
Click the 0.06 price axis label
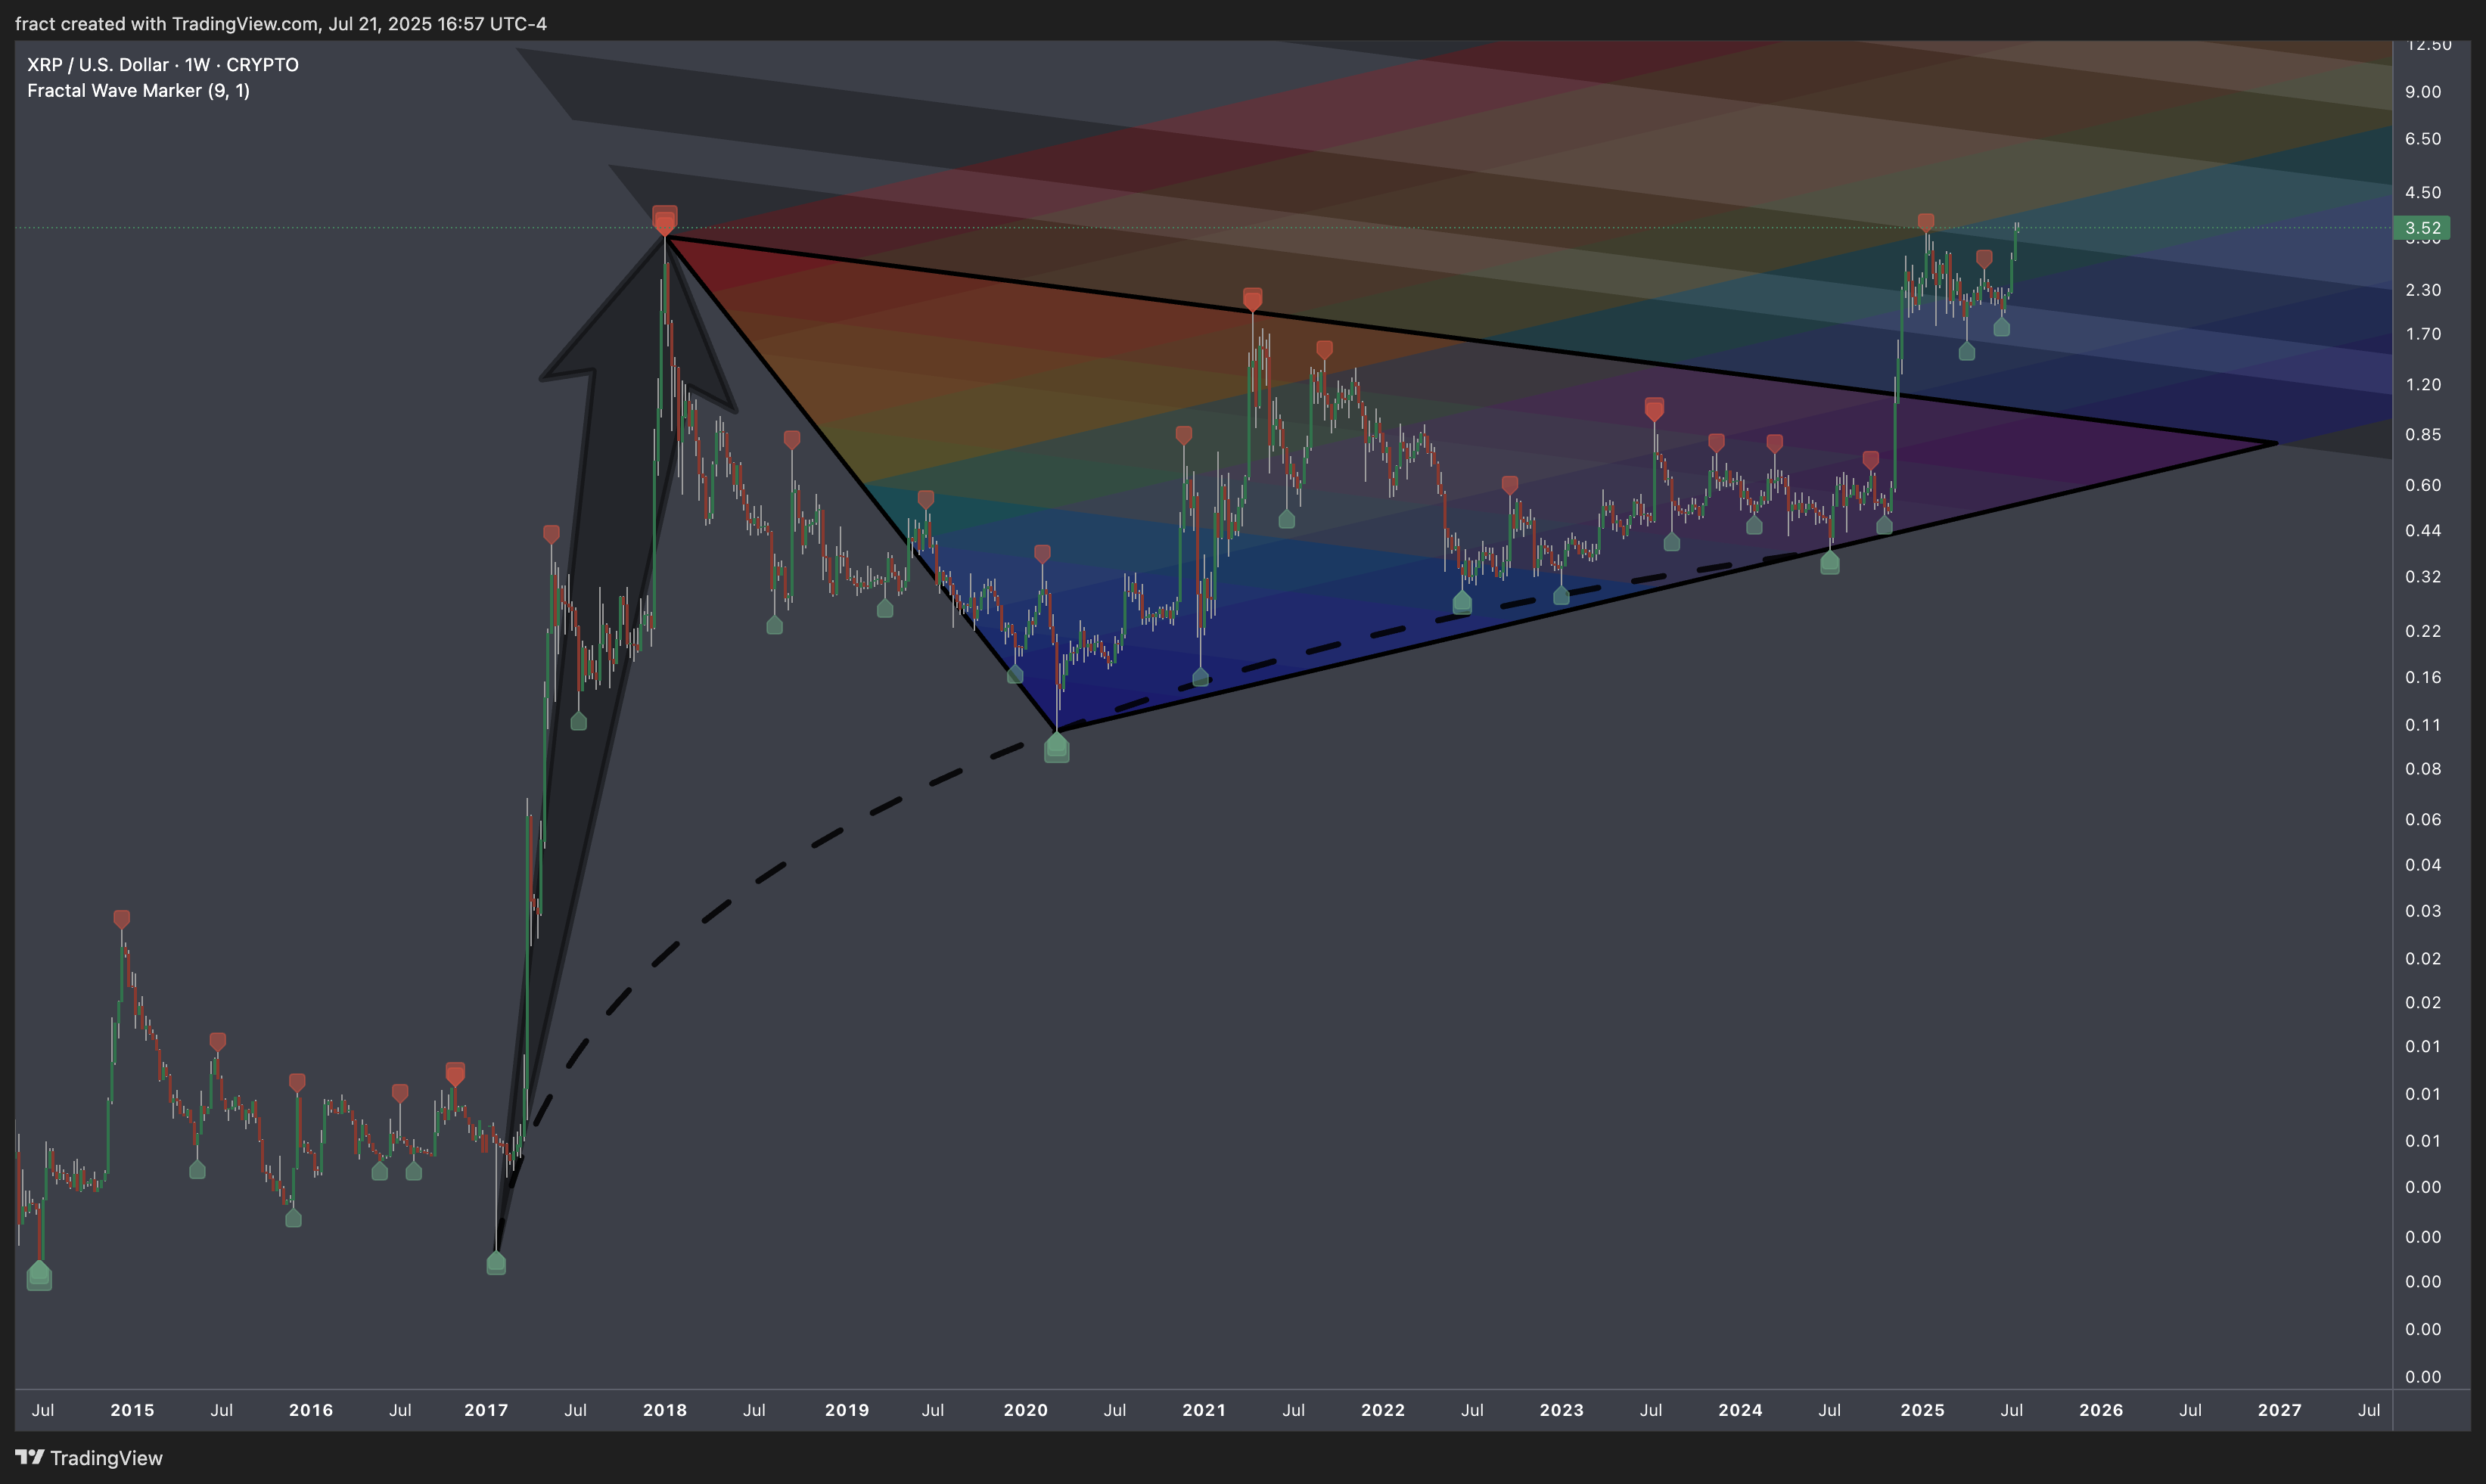pyautogui.click(x=2422, y=820)
